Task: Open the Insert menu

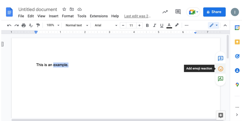Action: point(53,16)
